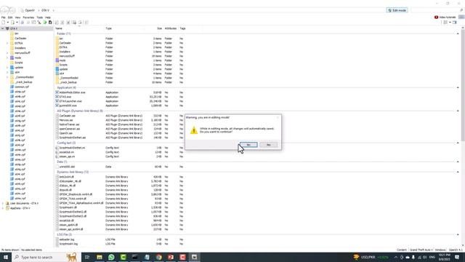Select Scripts folder in tree
This screenshot has height=262, width=465.
tap(18, 63)
